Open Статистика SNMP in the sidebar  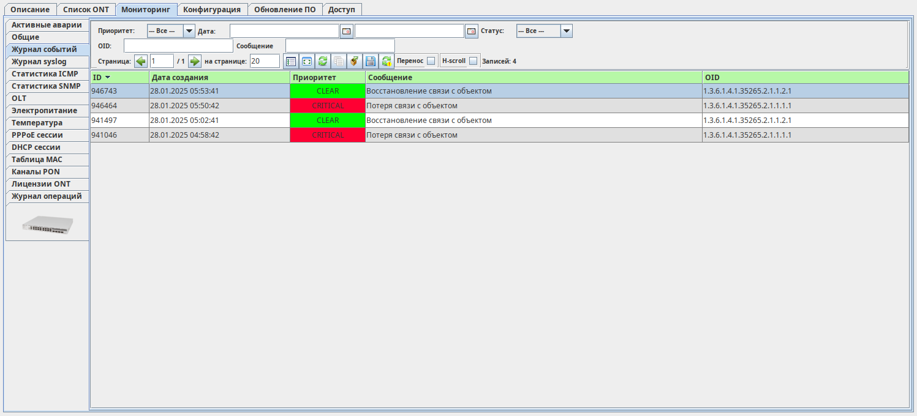(47, 86)
